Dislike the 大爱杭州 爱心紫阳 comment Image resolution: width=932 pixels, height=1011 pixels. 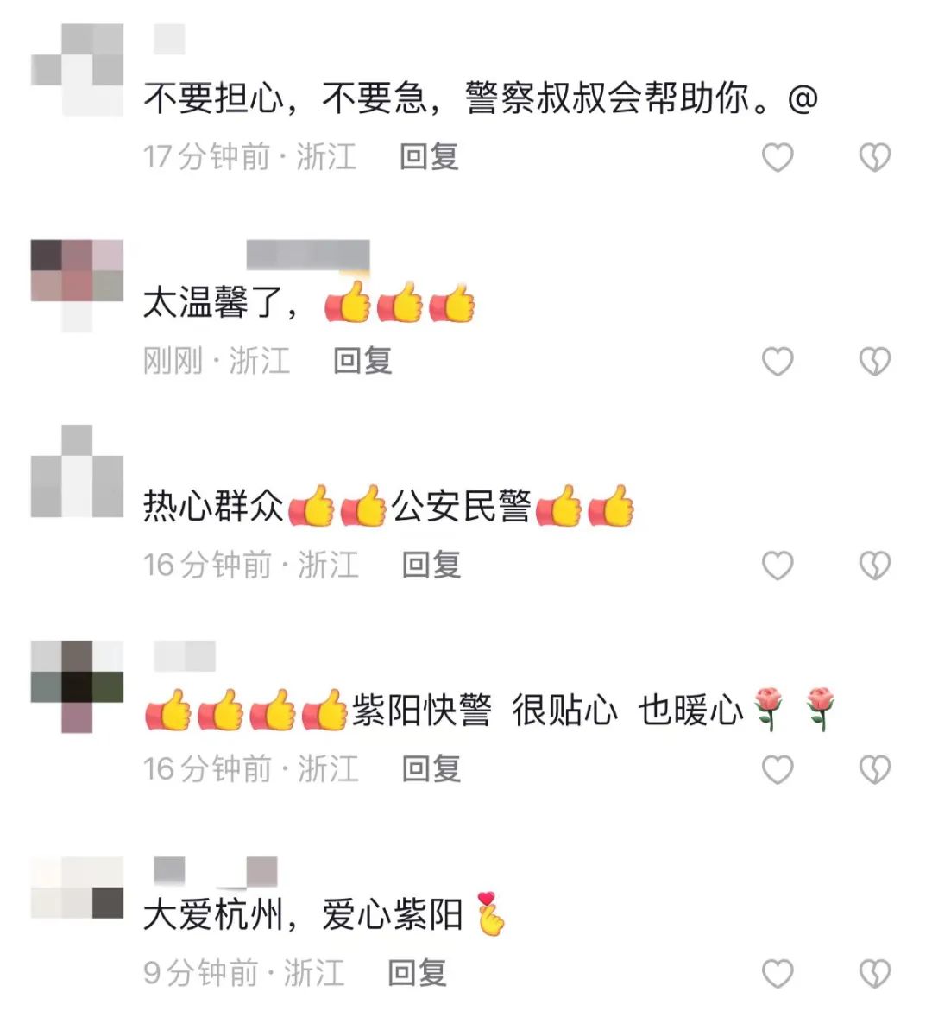(875, 974)
